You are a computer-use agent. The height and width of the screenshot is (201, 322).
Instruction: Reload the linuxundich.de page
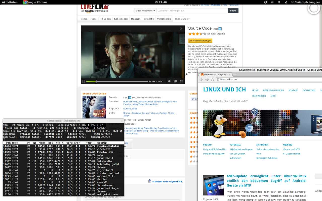[x=213, y=79]
